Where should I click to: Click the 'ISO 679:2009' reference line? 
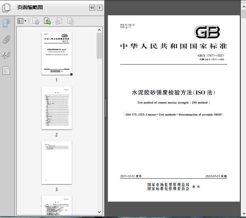(173, 114)
